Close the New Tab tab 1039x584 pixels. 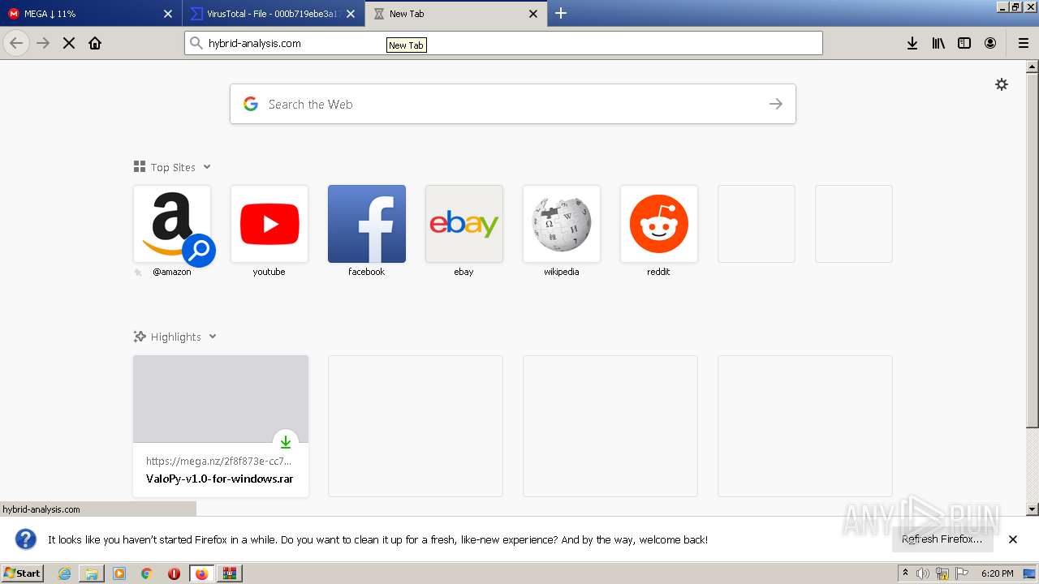tap(533, 14)
